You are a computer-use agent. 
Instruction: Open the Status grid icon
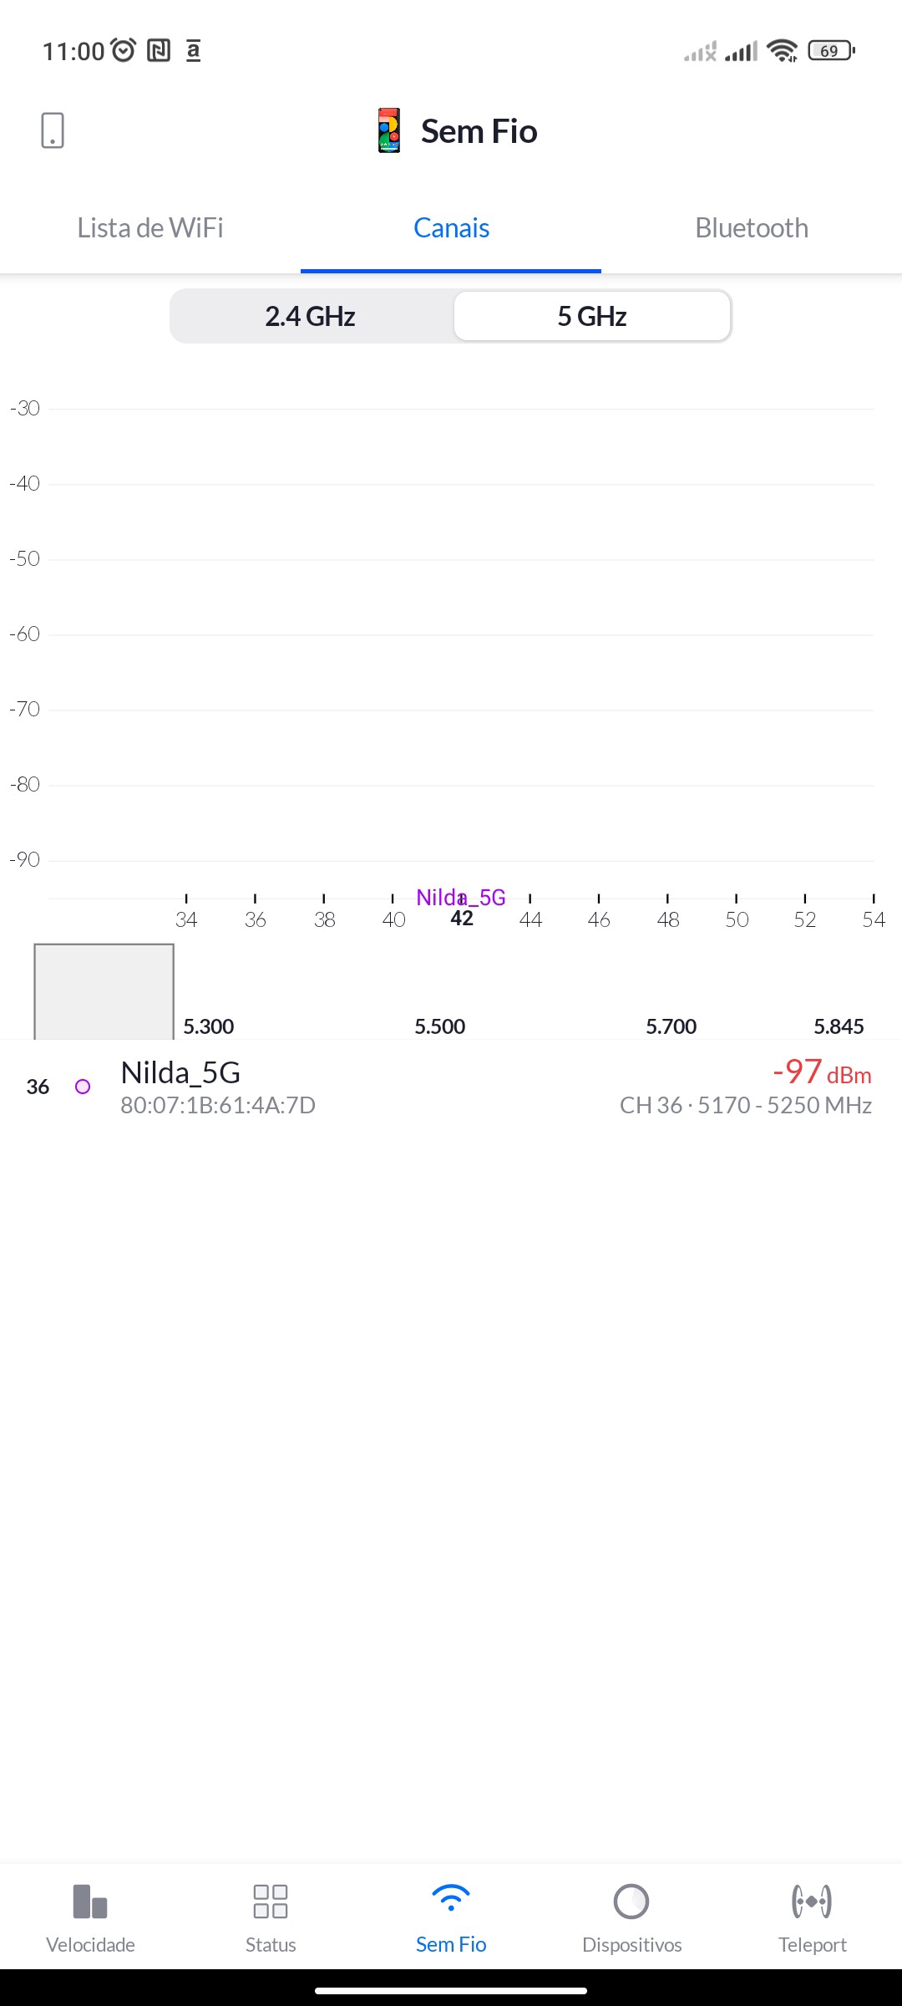(x=271, y=1902)
